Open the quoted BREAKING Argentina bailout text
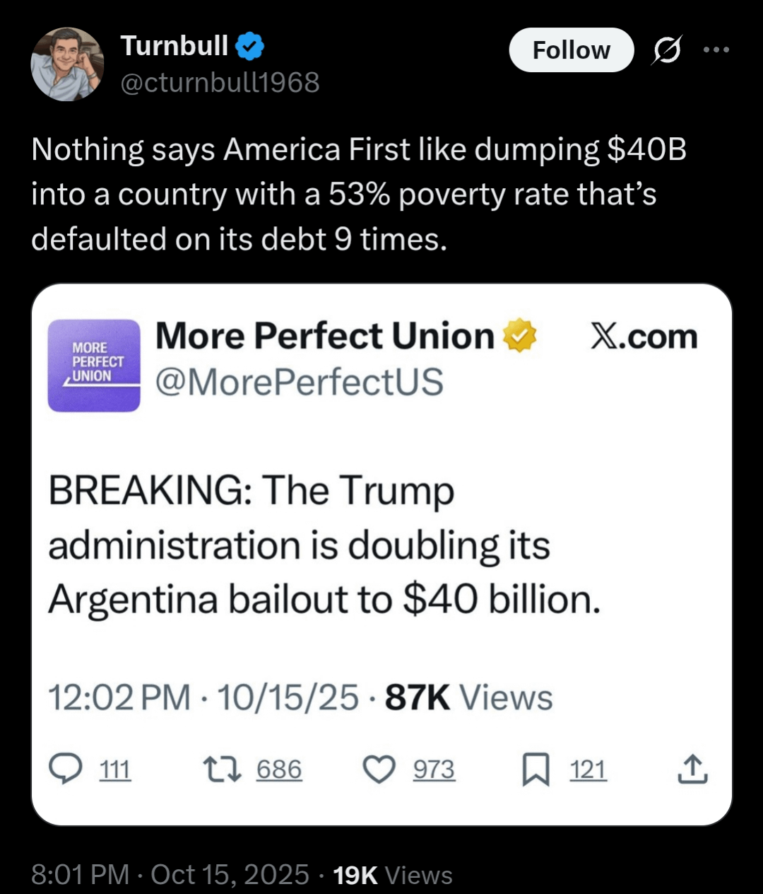This screenshot has height=894, width=763. [x=324, y=545]
